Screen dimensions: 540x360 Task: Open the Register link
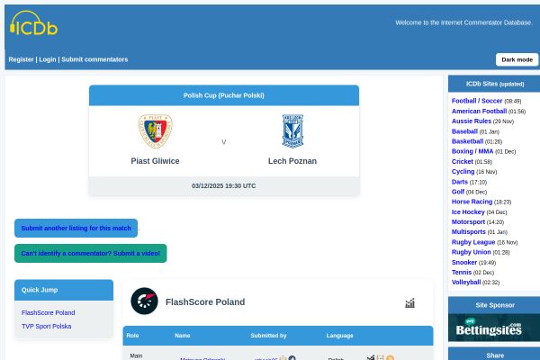(21, 59)
